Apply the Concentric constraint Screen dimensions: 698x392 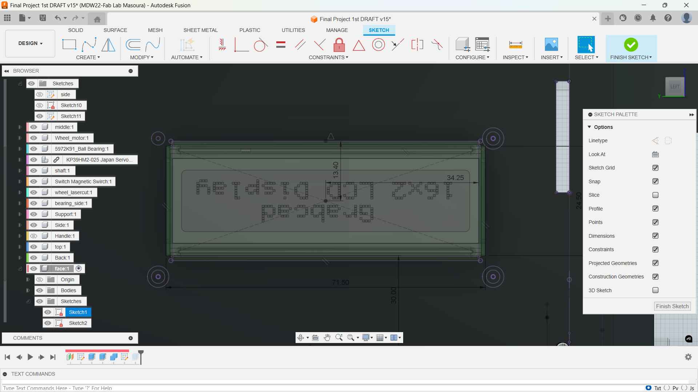[x=378, y=45]
